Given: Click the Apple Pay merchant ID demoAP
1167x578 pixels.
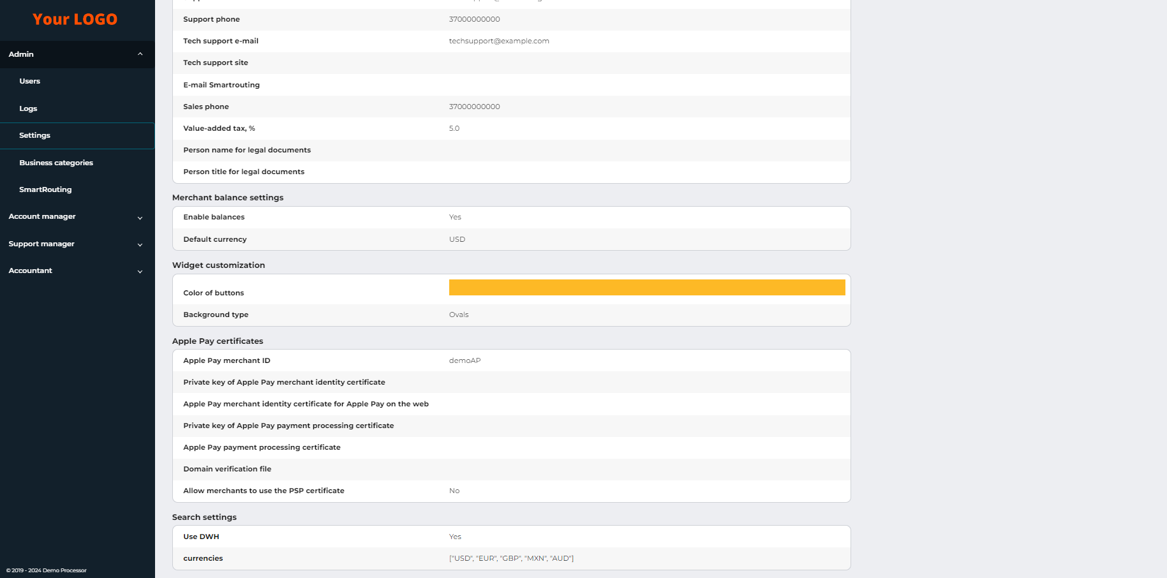Looking at the screenshot, I should pyautogui.click(x=465, y=360).
